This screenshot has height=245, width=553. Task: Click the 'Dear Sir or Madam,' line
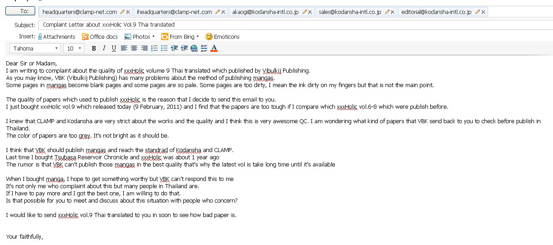tap(32, 64)
